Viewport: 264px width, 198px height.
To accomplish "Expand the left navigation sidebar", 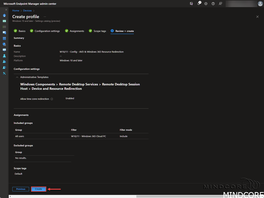I will (6, 10).
